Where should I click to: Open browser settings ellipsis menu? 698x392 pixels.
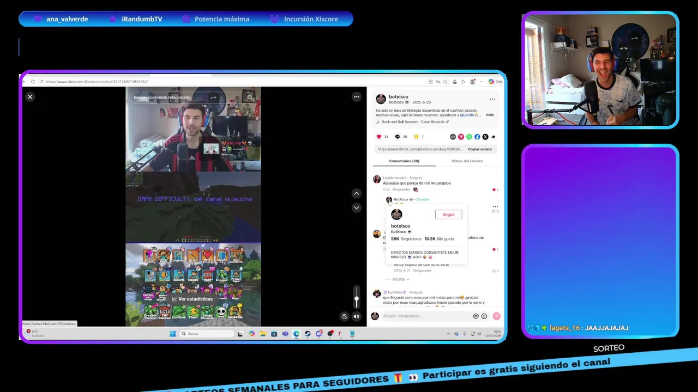pyautogui.click(x=480, y=82)
